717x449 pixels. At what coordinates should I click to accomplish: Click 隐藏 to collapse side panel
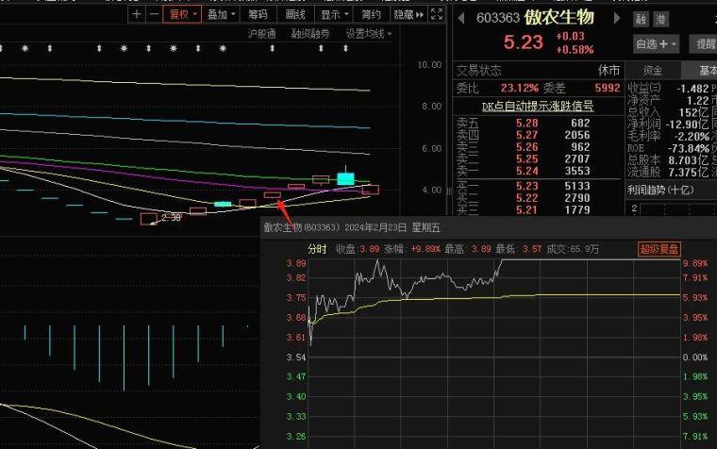[x=409, y=15]
